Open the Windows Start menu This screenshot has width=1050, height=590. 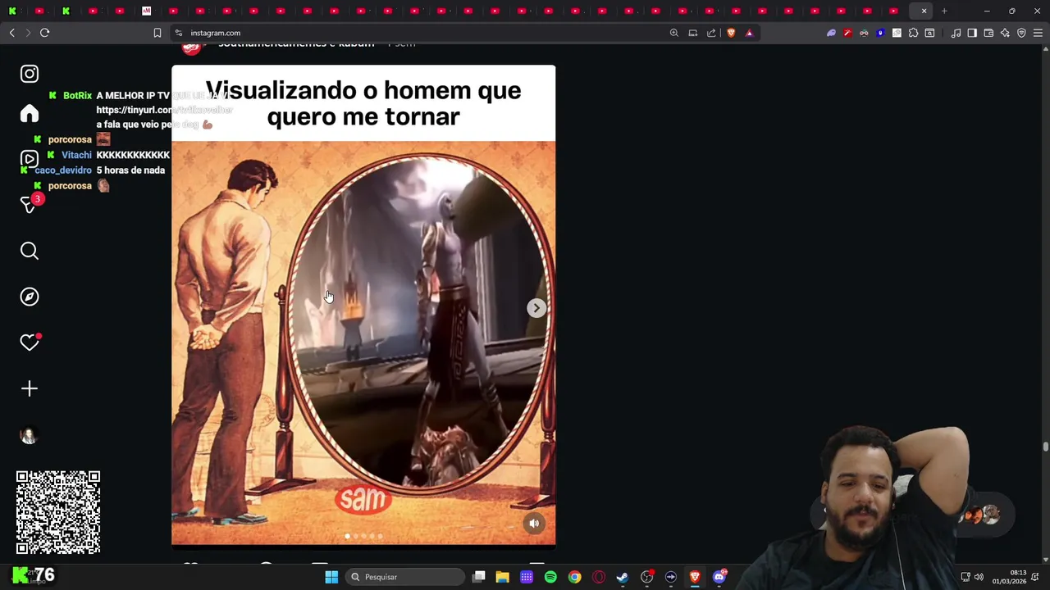point(331,577)
